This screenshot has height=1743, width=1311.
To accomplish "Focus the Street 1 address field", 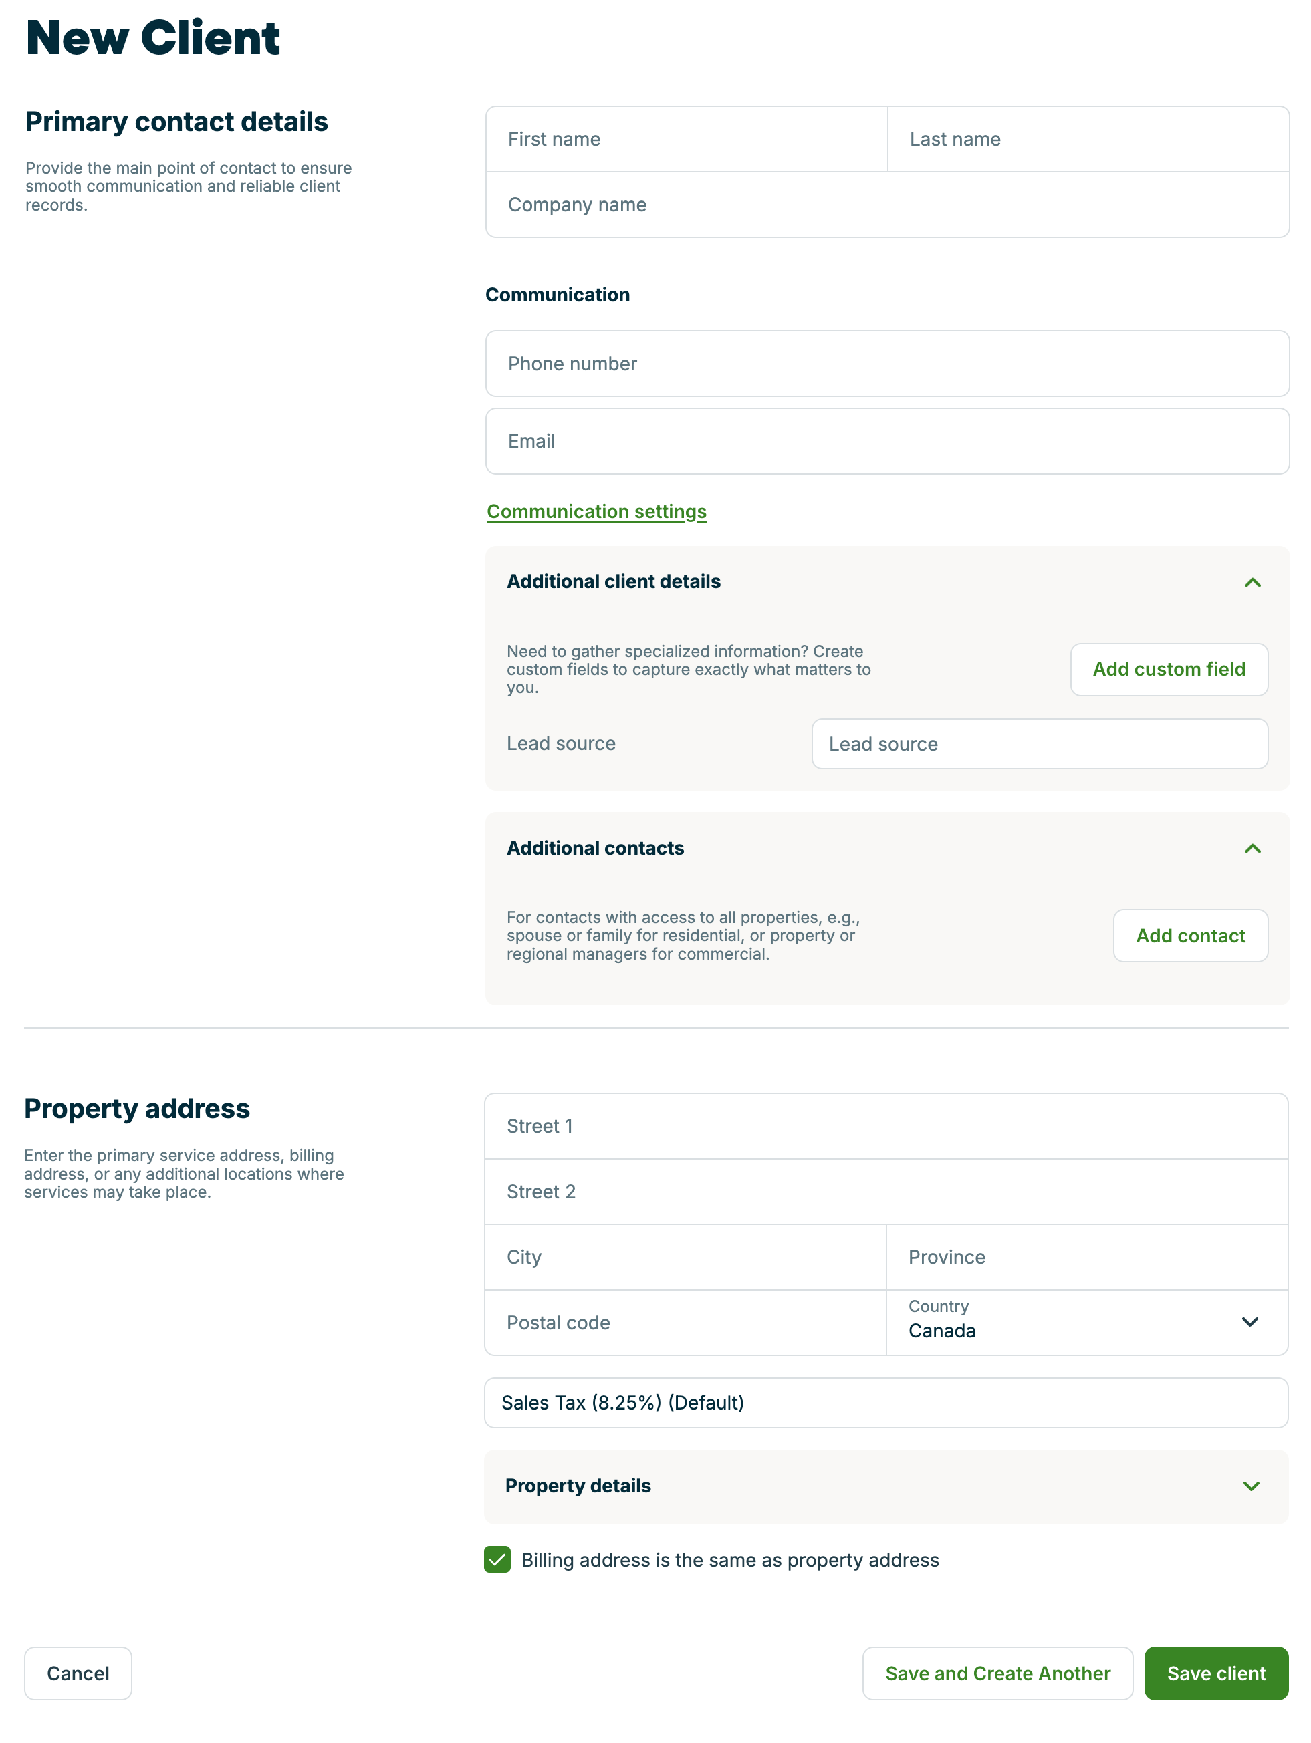I will pos(885,1126).
